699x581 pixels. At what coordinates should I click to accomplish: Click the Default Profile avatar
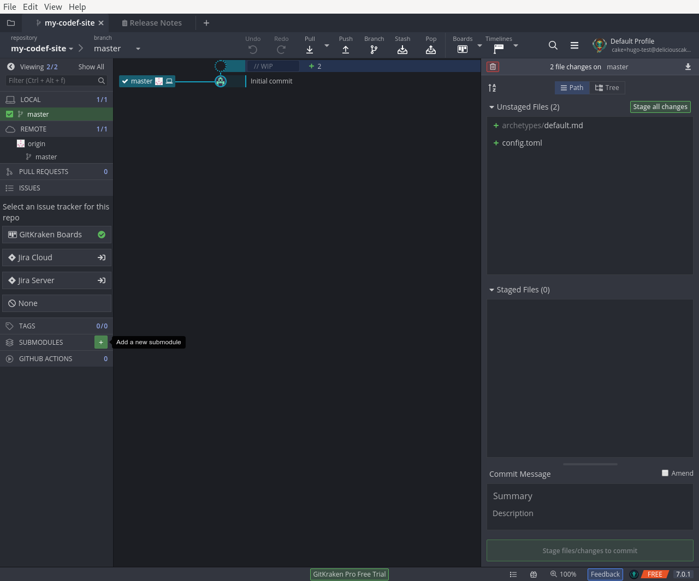(600, 46)
